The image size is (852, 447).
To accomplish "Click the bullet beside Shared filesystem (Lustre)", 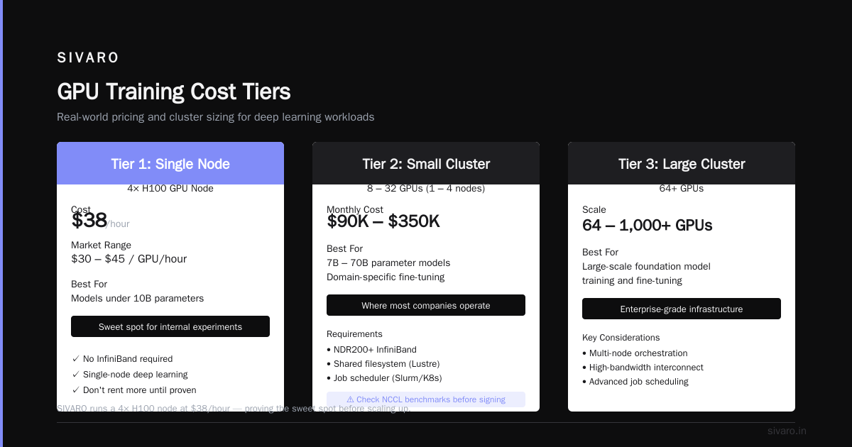I will pyautogui.click(x=329, y=364).
